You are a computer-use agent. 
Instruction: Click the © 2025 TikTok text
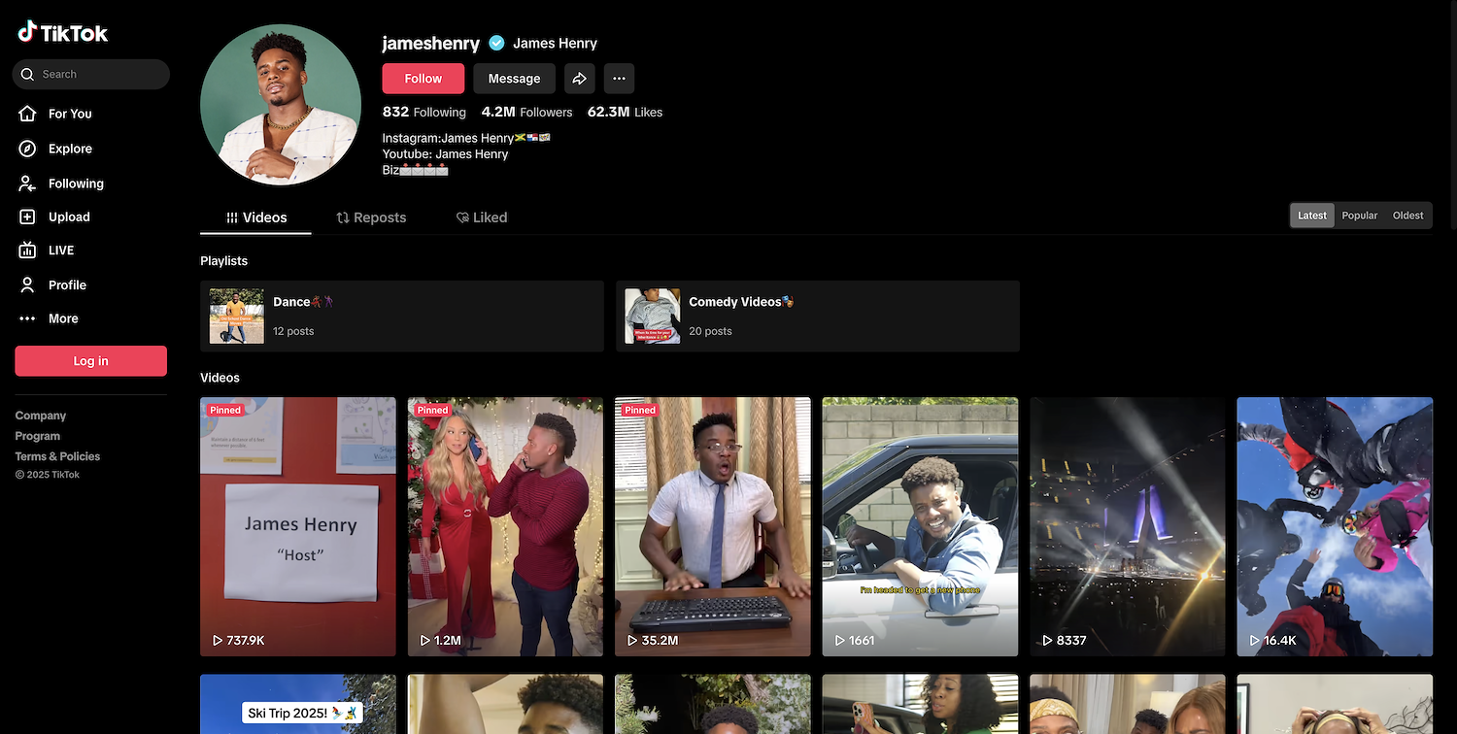48,475
